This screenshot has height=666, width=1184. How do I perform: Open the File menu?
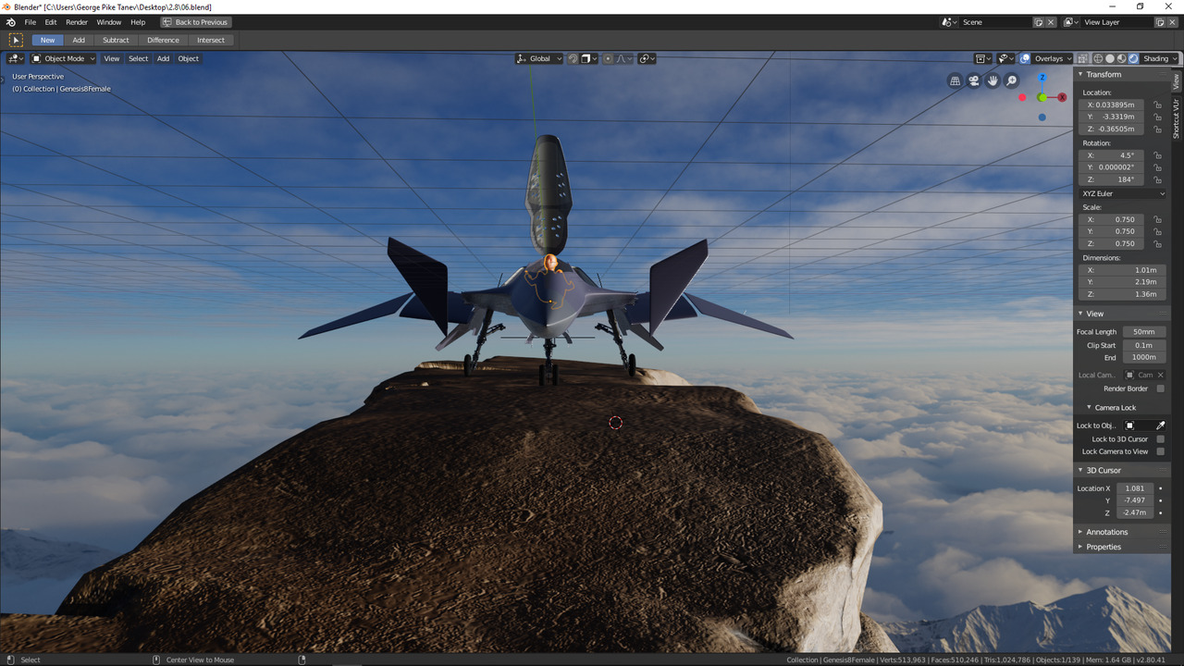[31, 22]
